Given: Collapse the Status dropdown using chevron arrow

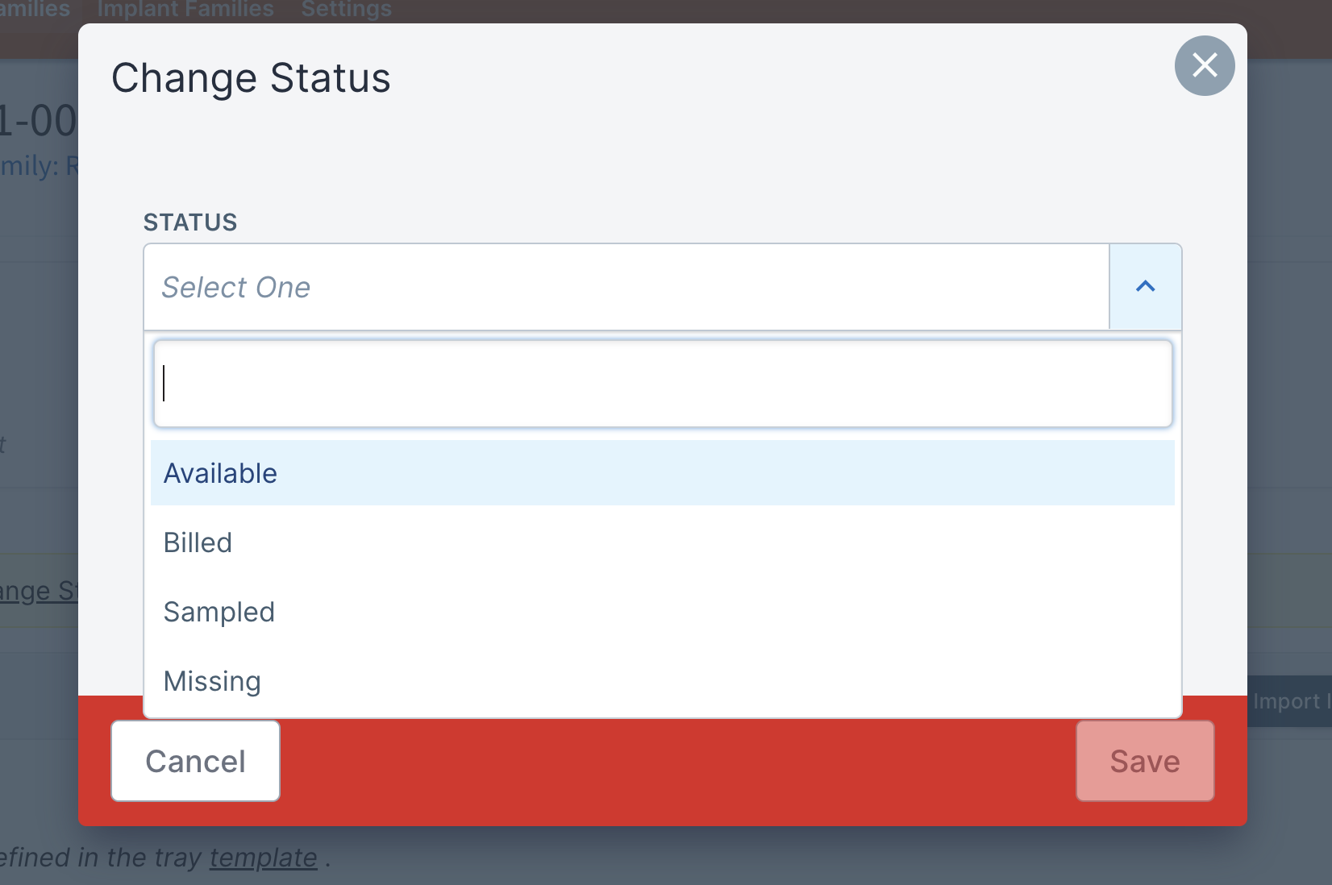Looking at the screenshot, I should pyautogui.click(x=1146, y=287).
